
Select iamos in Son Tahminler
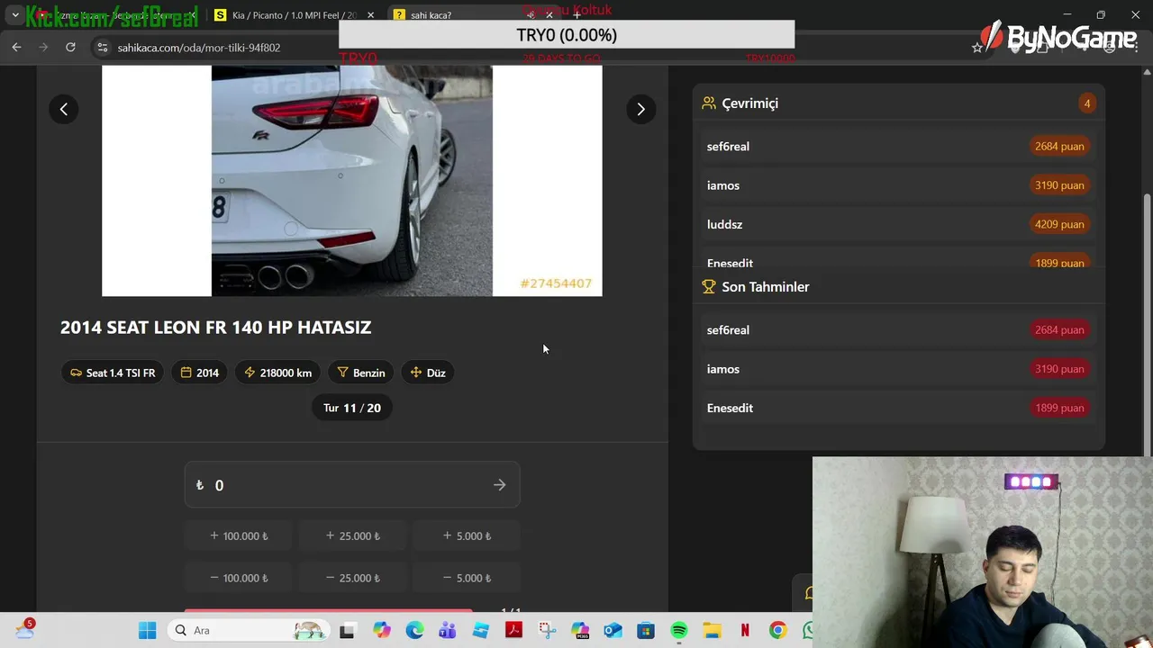[898, 369]
